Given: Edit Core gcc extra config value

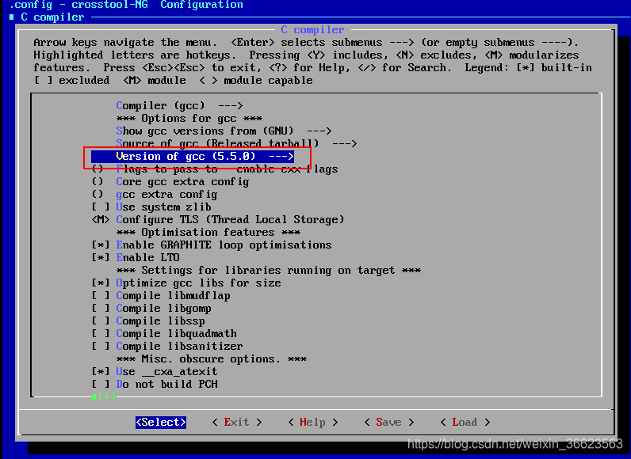Looking at the screenshot, I should click(x=170, y=181).
